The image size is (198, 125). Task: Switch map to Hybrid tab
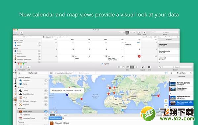(65, 115)
